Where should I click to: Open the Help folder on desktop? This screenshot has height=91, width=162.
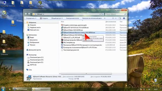22,4
